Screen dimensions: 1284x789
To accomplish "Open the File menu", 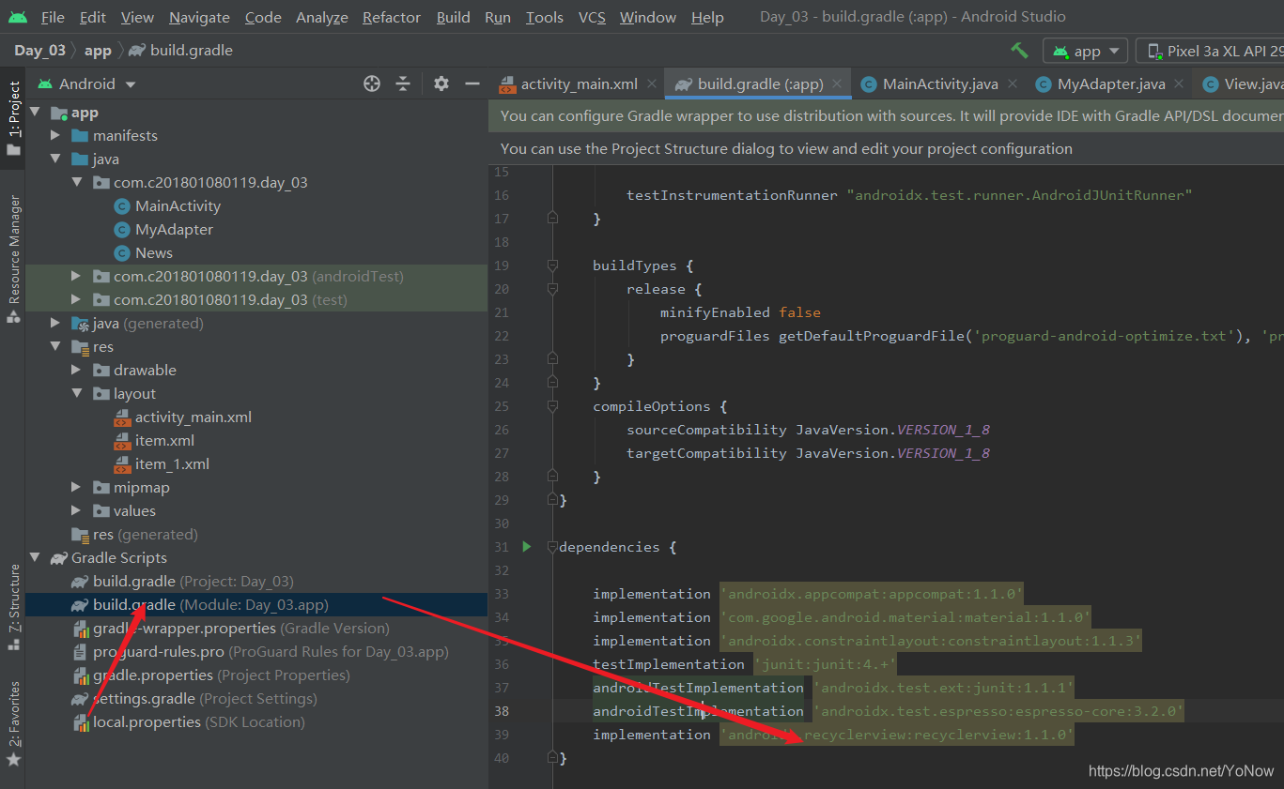I will tap(53, 17).
